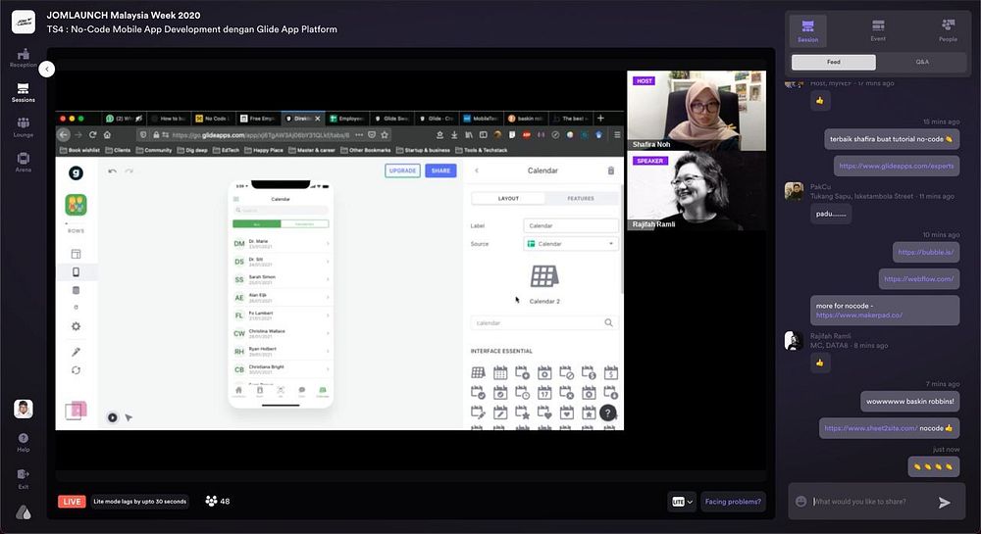Screen dimensions: 981x534
Task: Select Rajifah Ramli speaker video thumbnail
Action: click(697, 190)
